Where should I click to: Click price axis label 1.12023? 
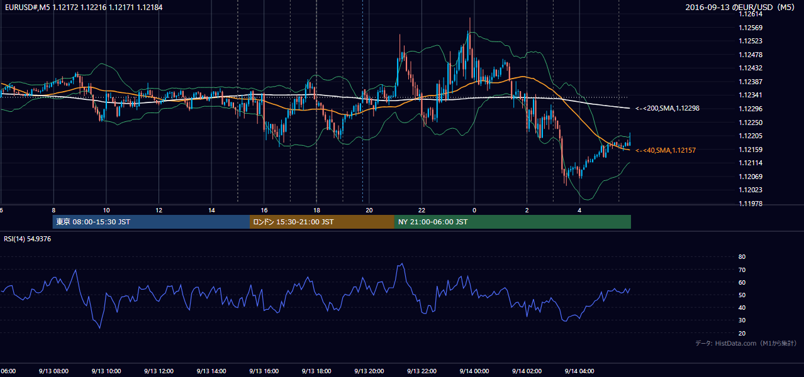pos(751,190)
